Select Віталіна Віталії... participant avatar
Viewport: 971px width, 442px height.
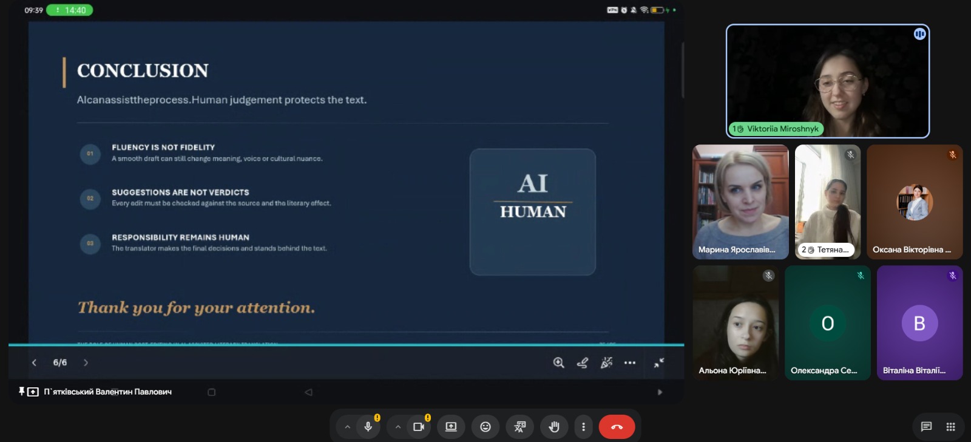click(919, 323)
